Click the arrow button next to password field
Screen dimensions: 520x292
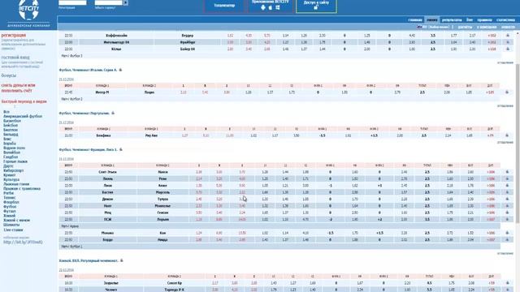click(125, 3)
